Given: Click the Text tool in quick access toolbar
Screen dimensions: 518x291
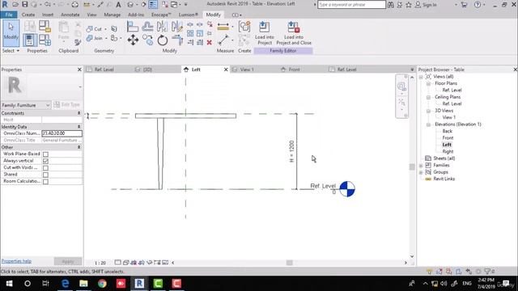Looking at the screenshot, I should [x=118, y=5].
